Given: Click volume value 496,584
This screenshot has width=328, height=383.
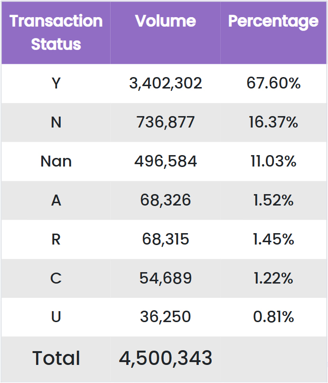Looking at the screenshot, I should click(165, 161).
